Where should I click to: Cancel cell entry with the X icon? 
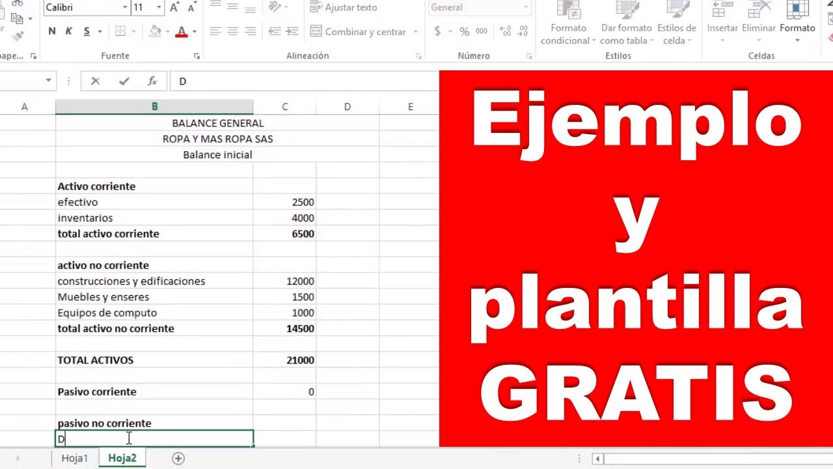(96, 81)
